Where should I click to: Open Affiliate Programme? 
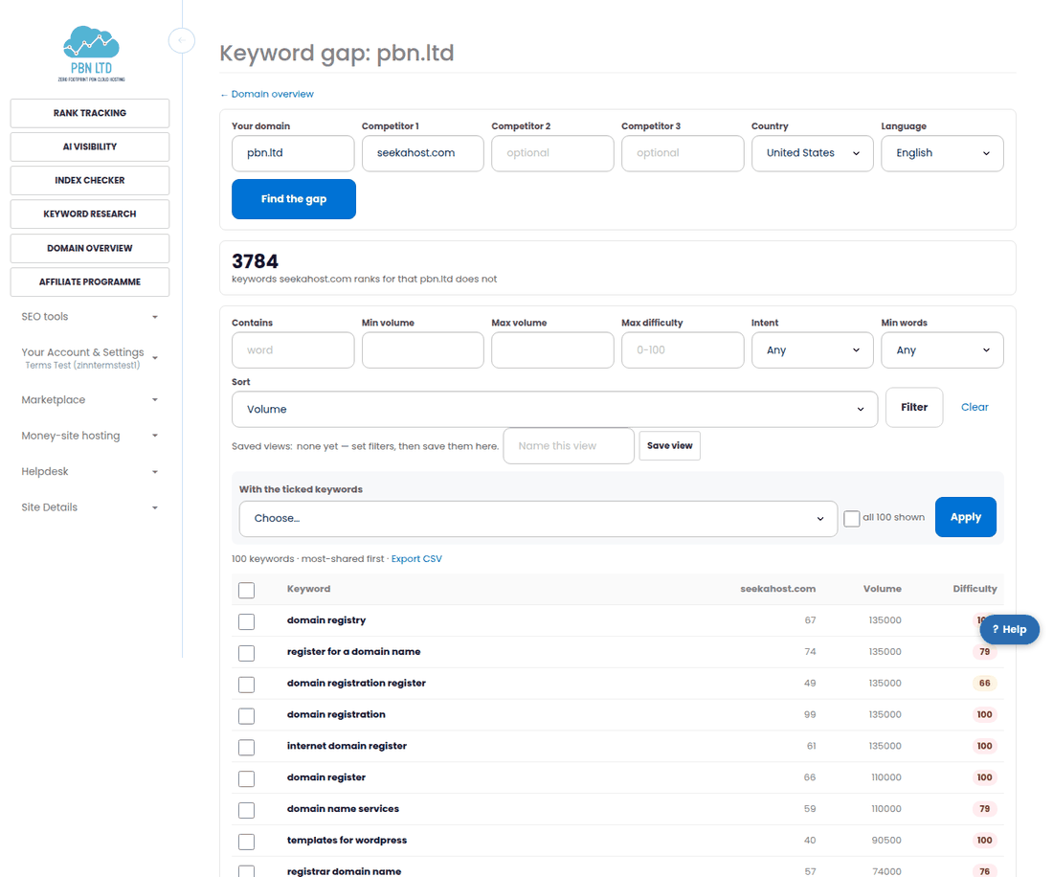point(90,282)
